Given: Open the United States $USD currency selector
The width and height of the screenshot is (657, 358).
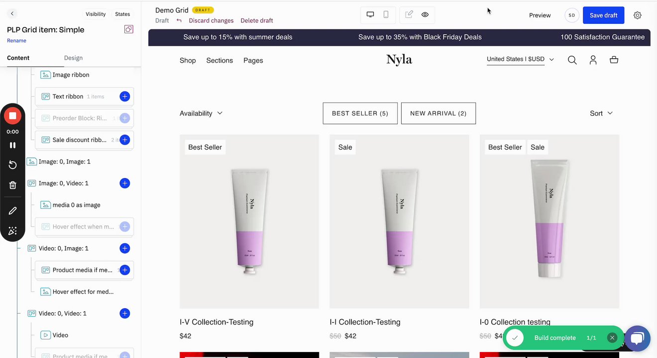Looking at the screenshot, I should pos(520,59).
